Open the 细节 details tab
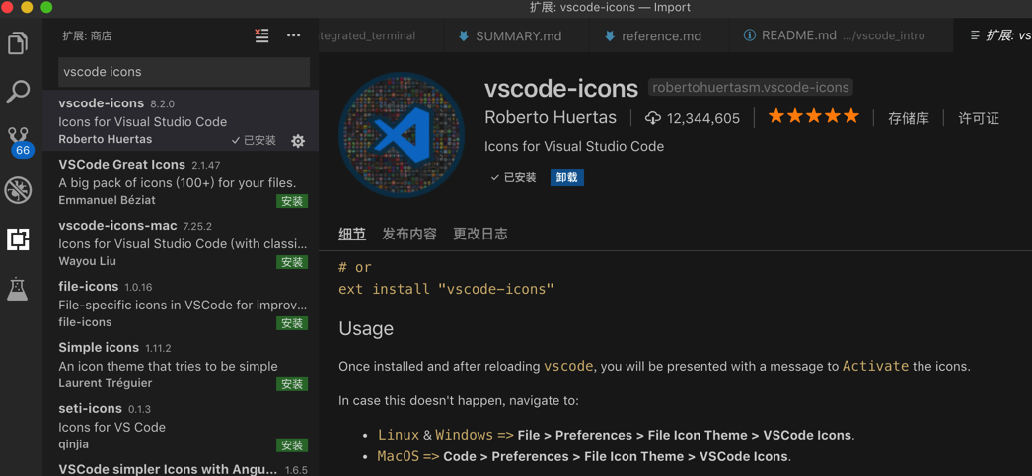 (352, 234)
